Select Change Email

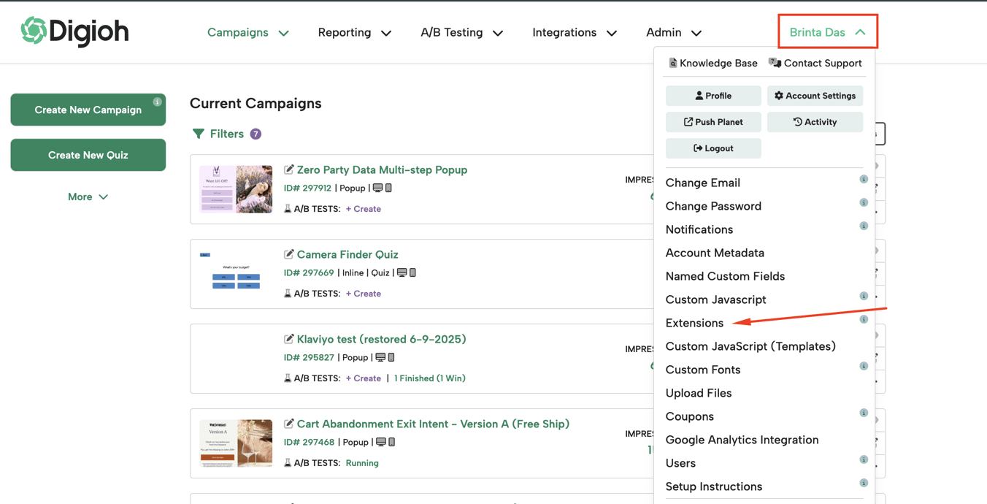[703, 183]
